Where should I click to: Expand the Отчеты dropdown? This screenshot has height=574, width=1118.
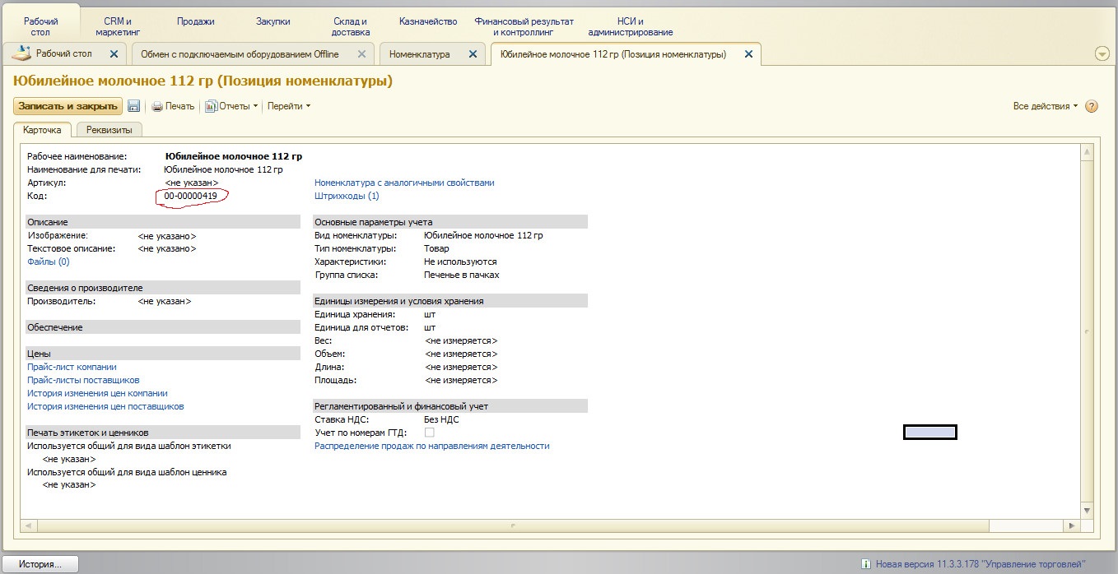click(x=231, y=106)
